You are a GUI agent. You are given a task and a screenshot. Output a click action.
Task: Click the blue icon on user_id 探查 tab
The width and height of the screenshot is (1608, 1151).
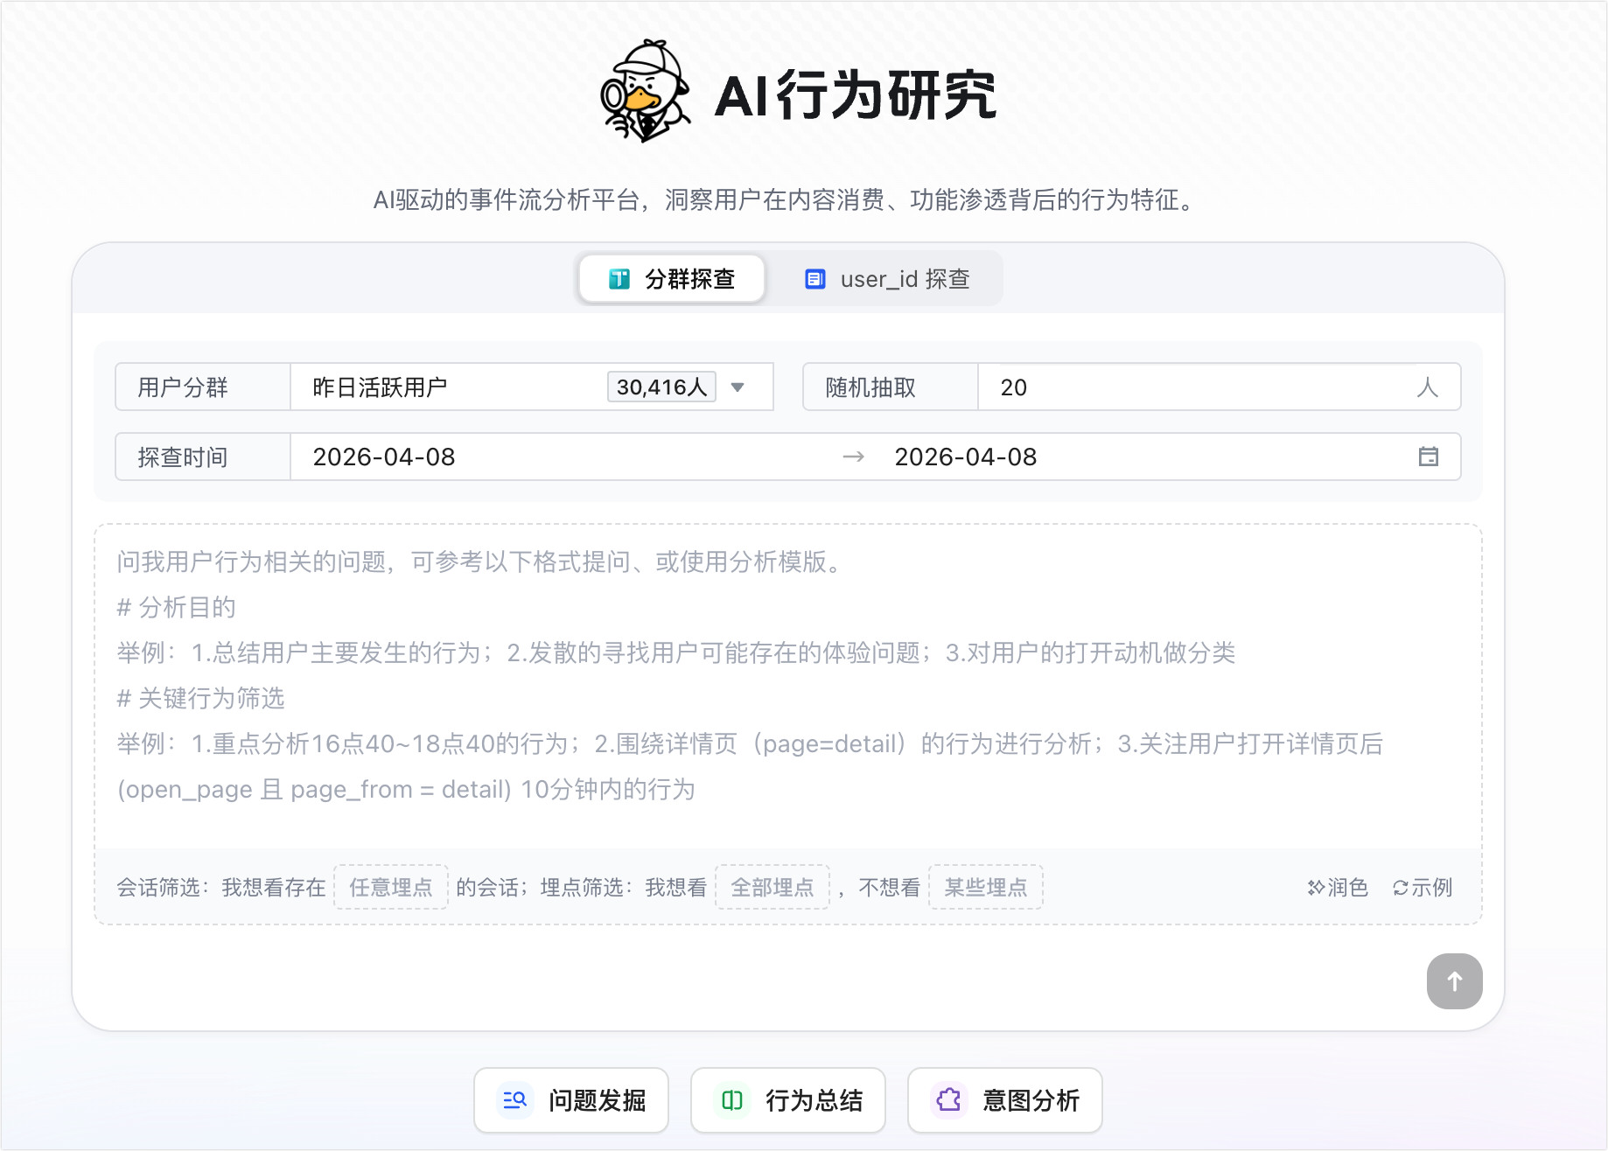(814, 279)
